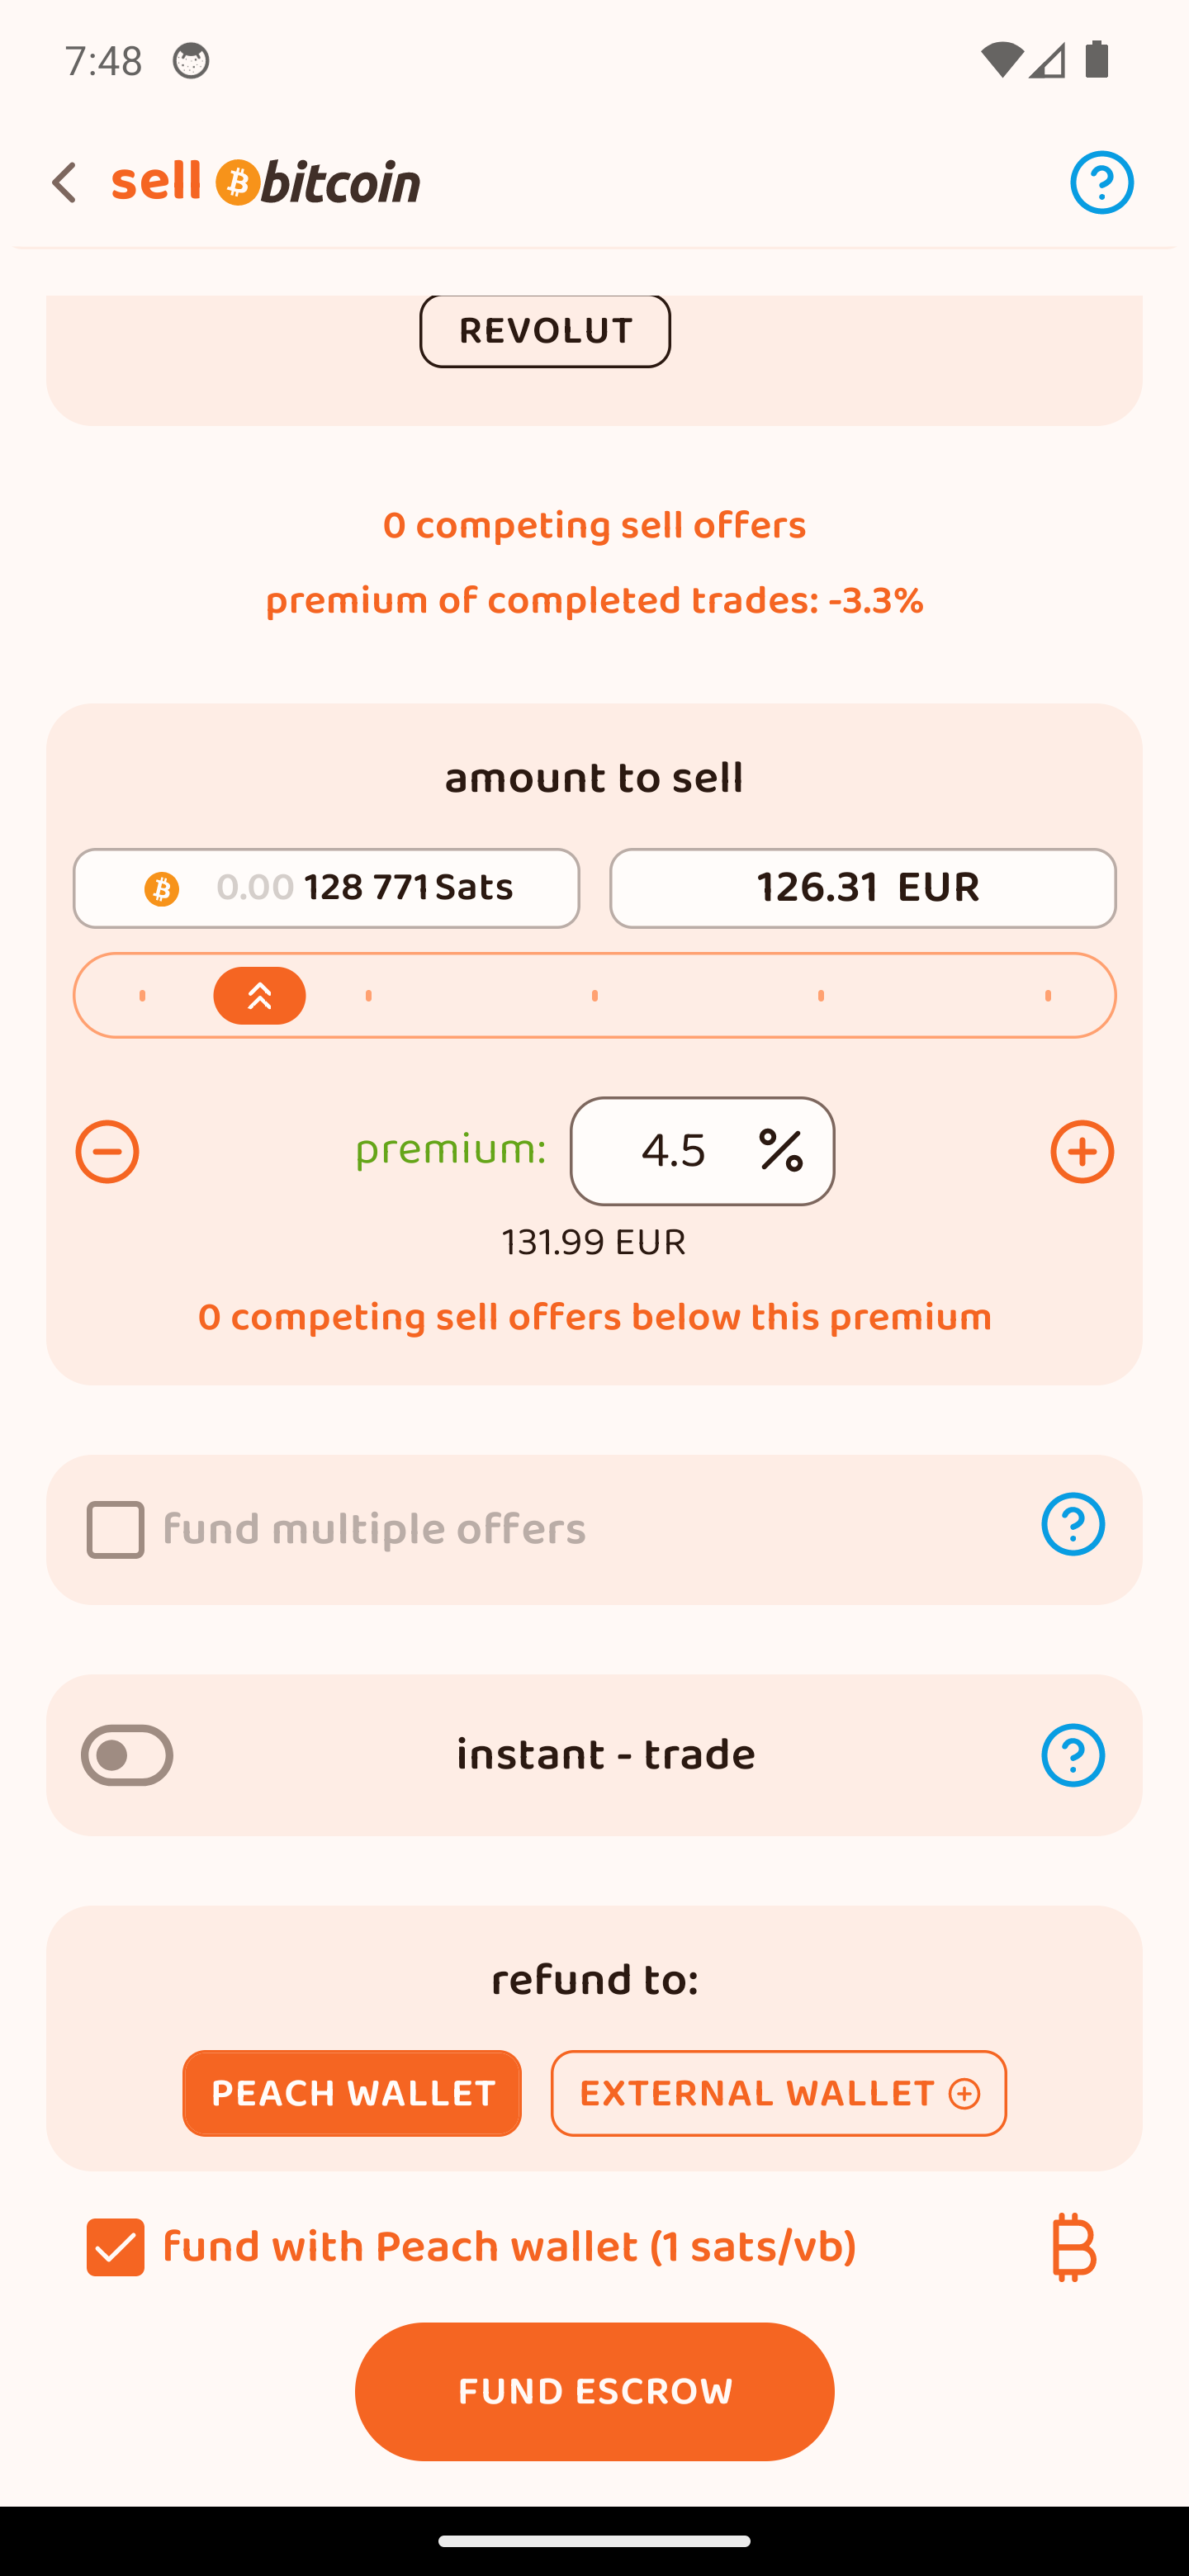Tap the Bitcoin symbol beside funding option
Image resolution: width=1189 pixels, height=2576 pixels.
[1073, 2247]
